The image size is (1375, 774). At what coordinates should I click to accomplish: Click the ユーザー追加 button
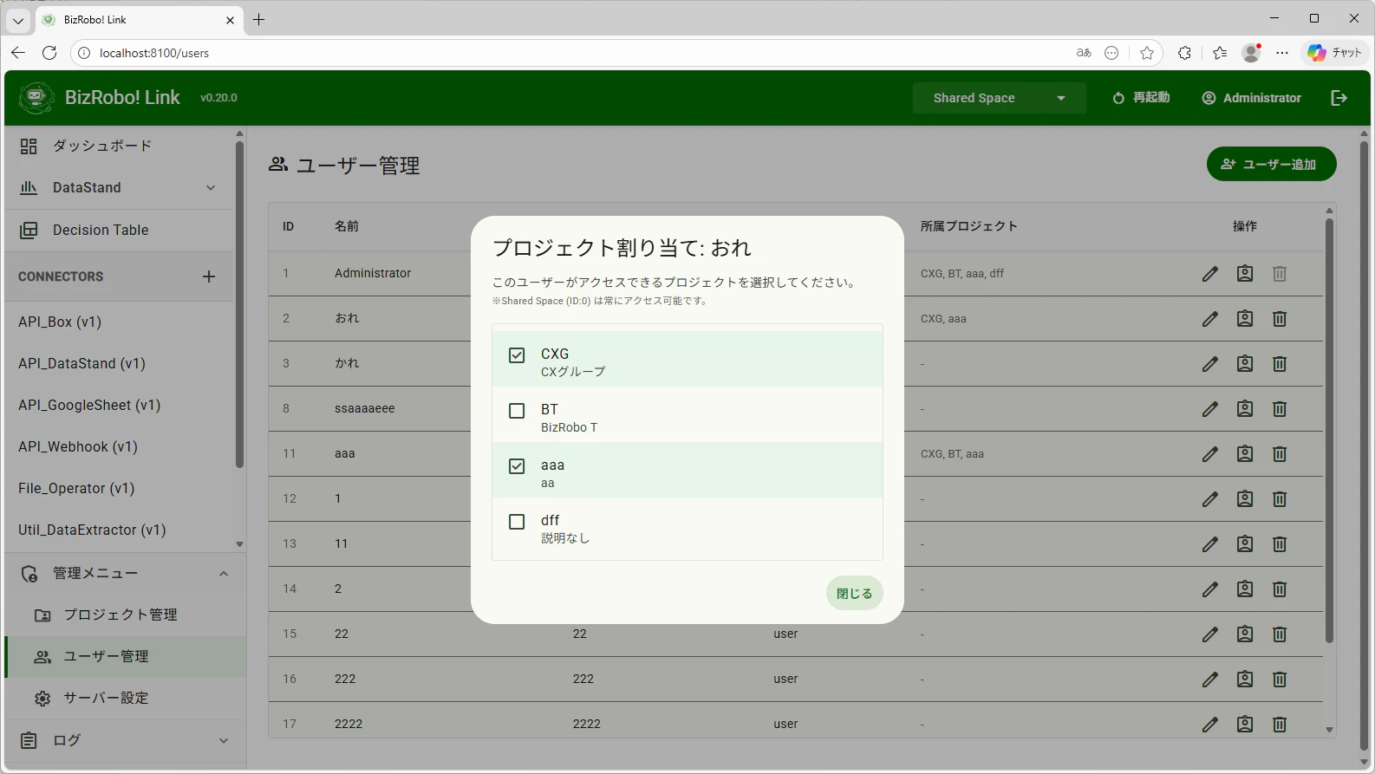point(1271,164)
